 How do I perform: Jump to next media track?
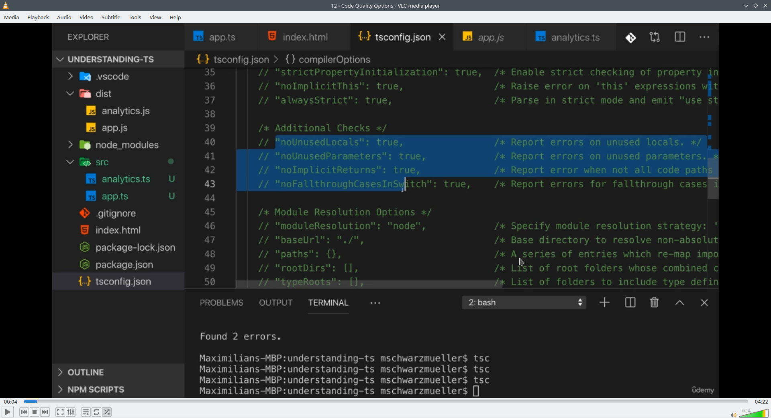pos(45,412)
